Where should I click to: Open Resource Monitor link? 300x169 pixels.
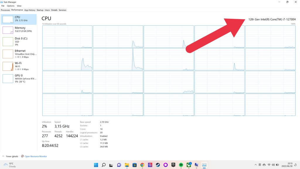pos(36,156)
